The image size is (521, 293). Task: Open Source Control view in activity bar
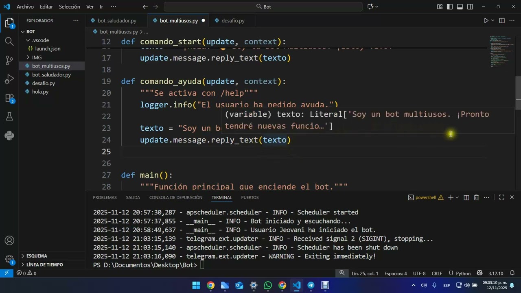(x=9, y=61)
